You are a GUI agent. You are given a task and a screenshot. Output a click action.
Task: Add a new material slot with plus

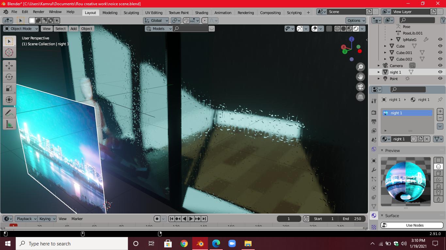(440, 111)
